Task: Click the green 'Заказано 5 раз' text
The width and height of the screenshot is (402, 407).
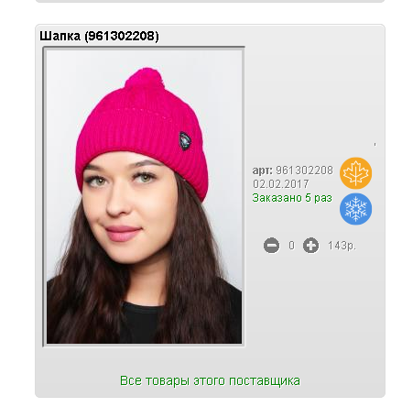Action: coord(292,198)
